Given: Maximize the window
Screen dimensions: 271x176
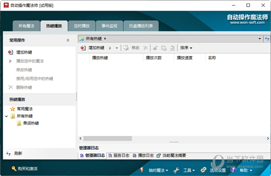Looking at the screenshot, I should click(248, 5).
